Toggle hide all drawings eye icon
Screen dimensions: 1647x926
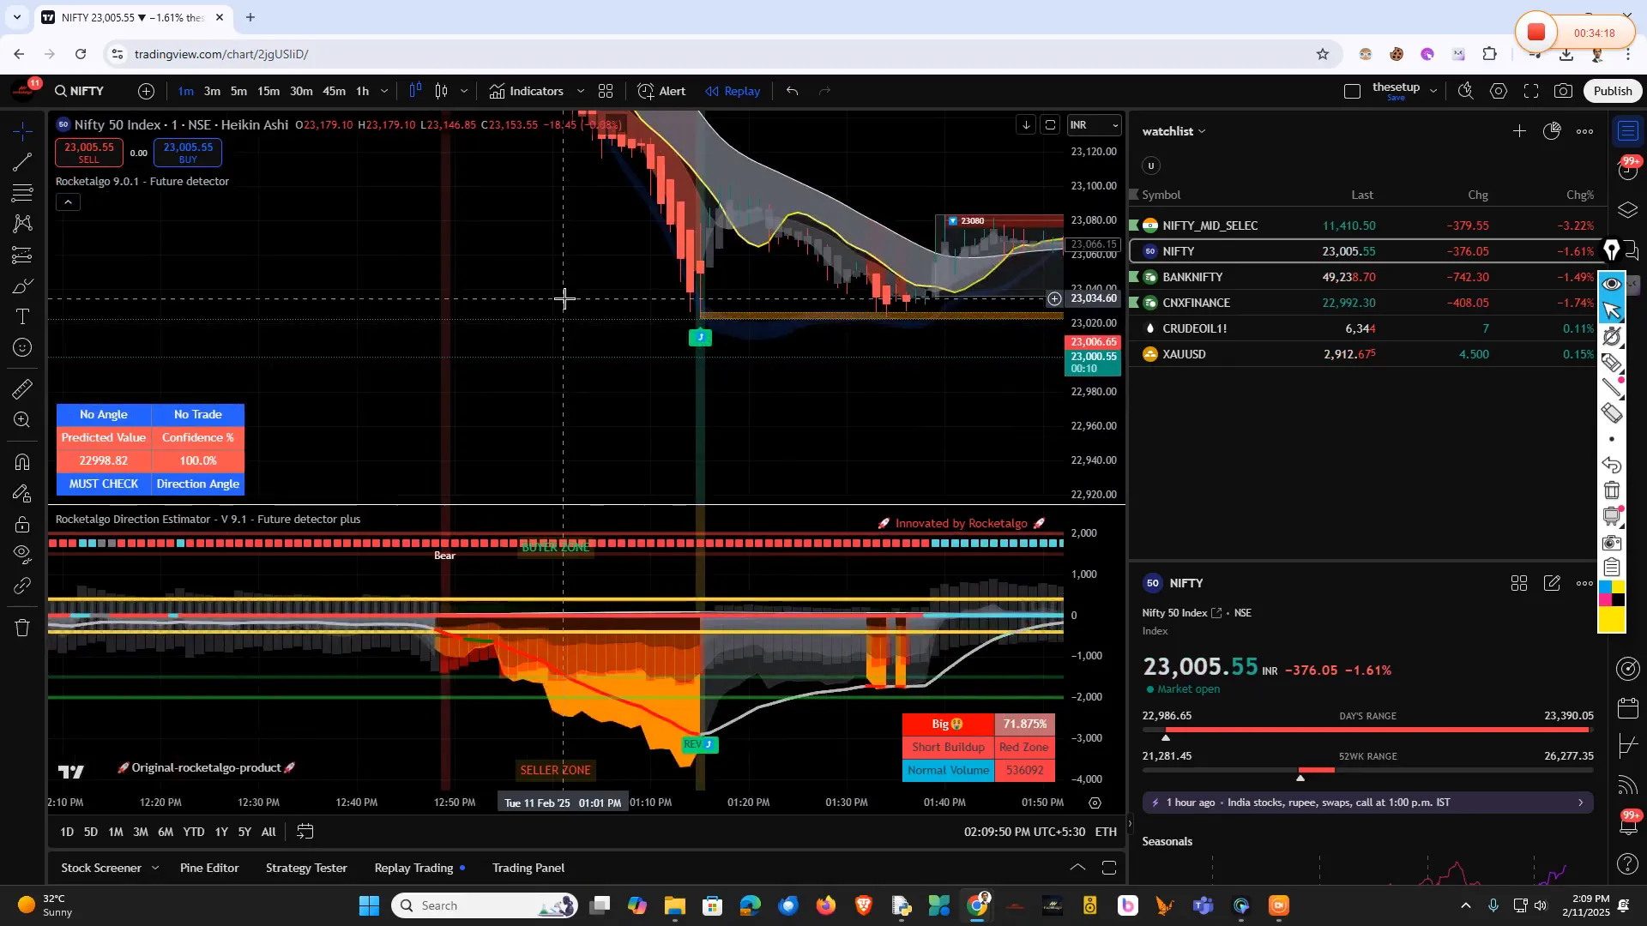[22, 553]
